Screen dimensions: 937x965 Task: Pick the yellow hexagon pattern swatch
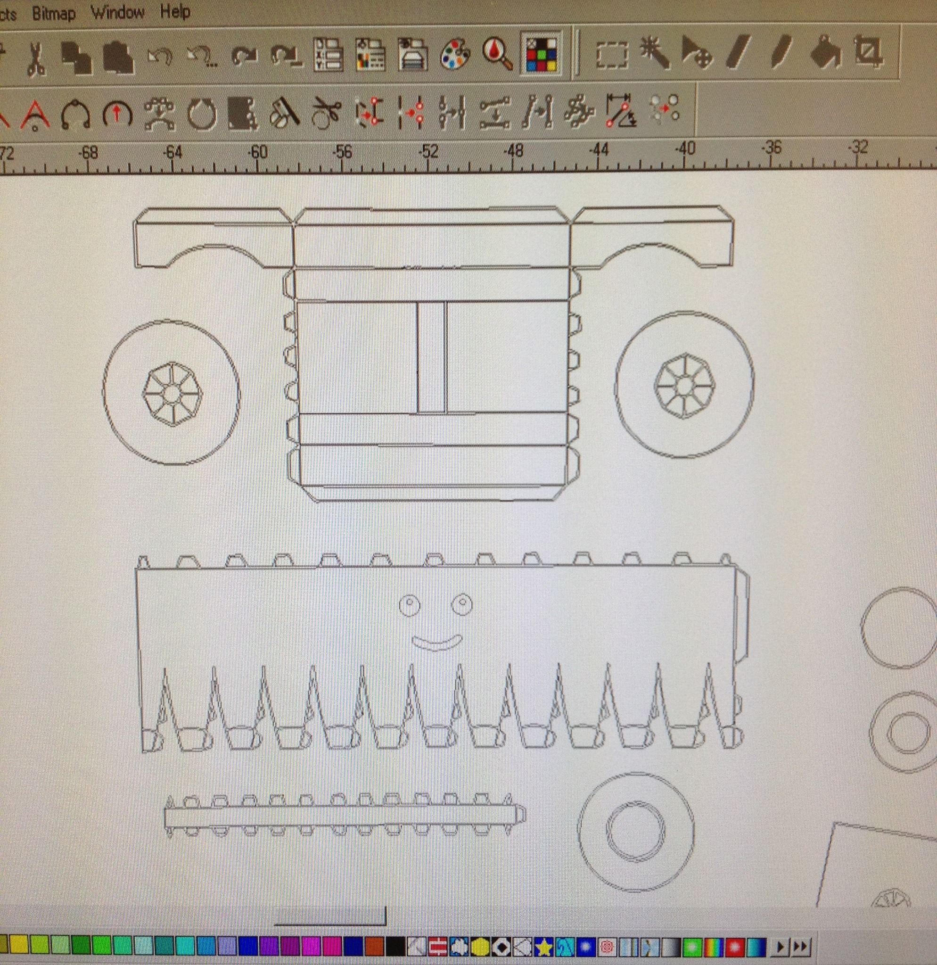479,947
